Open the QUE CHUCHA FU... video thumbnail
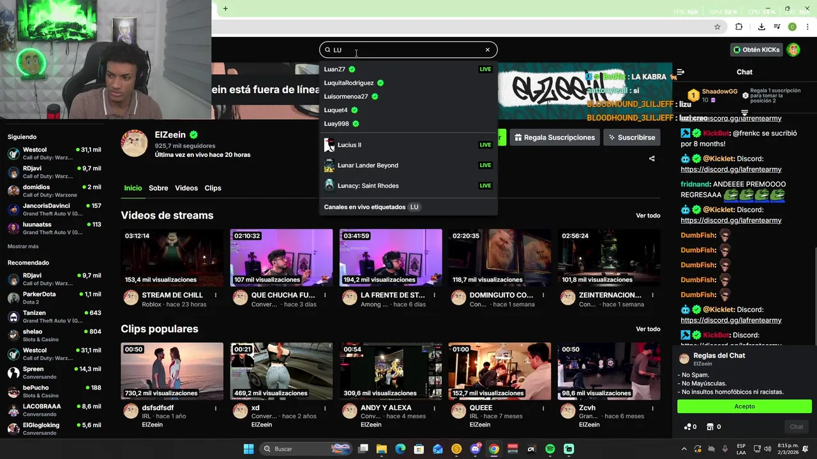817x459 pixels. [x=281, y=258]
